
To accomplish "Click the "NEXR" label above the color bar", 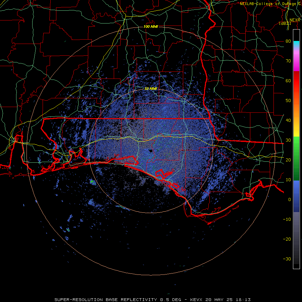I will 295,20.
